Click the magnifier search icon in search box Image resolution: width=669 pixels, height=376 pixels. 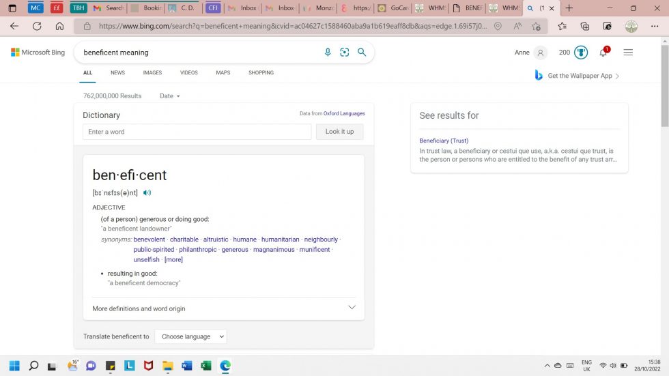[x=362, y=53]
